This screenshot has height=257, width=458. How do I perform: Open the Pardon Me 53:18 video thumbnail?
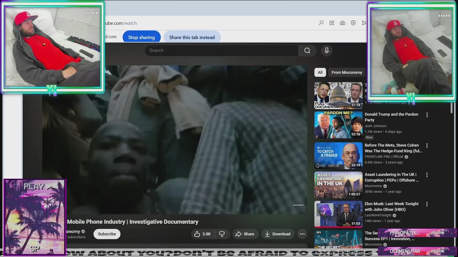click(338, 125)
